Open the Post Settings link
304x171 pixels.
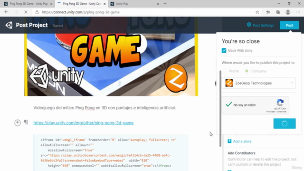coord(263,25)
